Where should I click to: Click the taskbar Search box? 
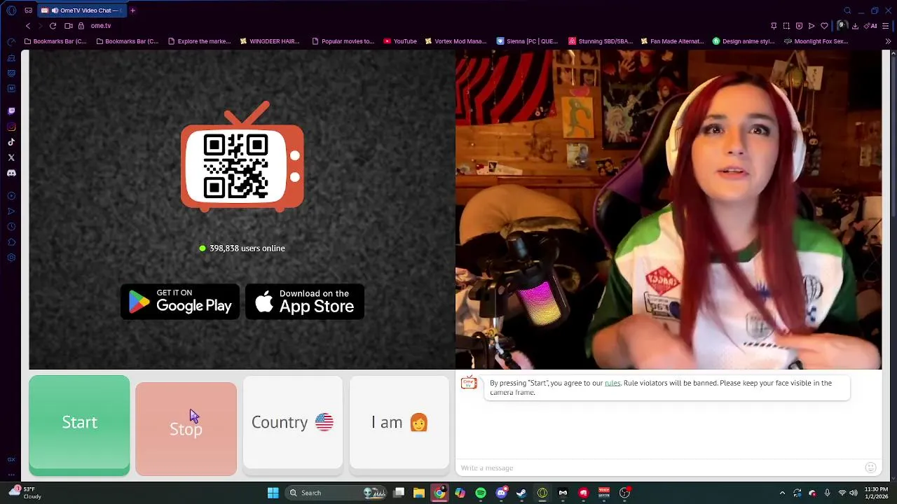coord(337,493)
